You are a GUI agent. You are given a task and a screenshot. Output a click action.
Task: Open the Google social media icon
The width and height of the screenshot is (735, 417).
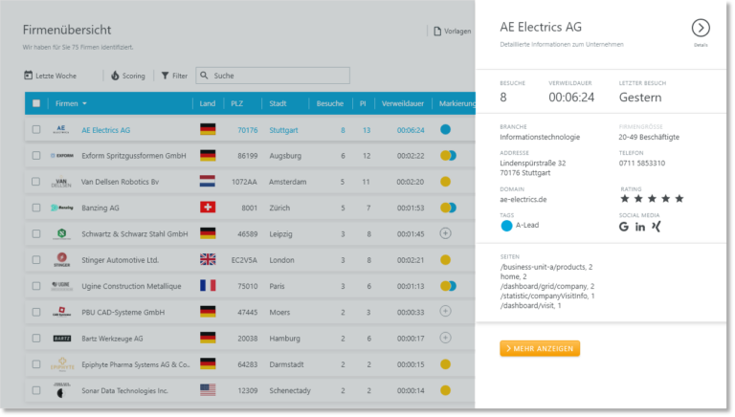click(623, 227)
